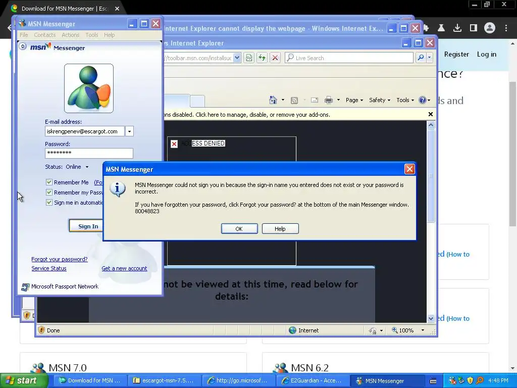Screen dimensions: 517x388
Task: Click the Chrome page vertical scrollbar thumb
Action: pyautogui.click(x=512, y=154)
